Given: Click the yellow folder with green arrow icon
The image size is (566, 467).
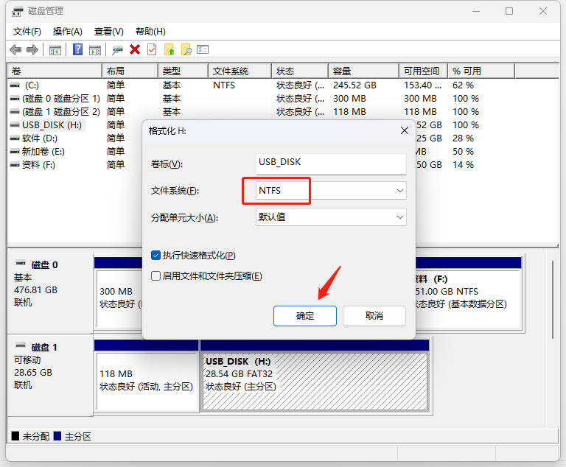Looking at the screenshot, I should tap(170, 49).
